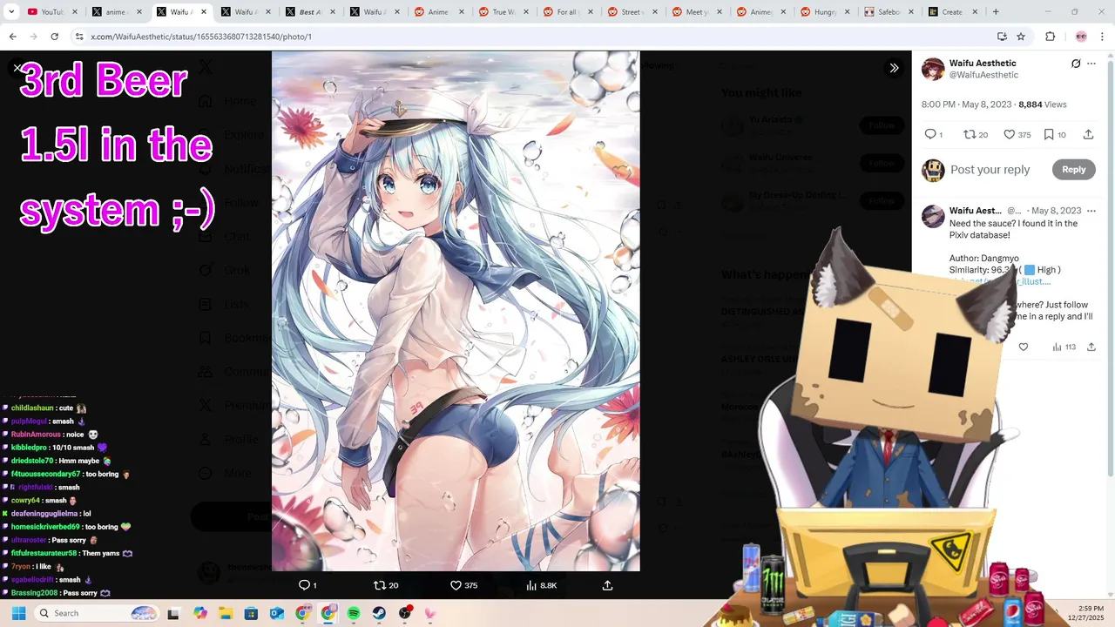Click install app icon in address bar
Screen dimensions: 1115x627
coord(1002,37)
